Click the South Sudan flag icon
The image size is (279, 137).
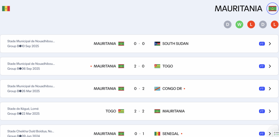pyautogui.click(x=157, y=44)
